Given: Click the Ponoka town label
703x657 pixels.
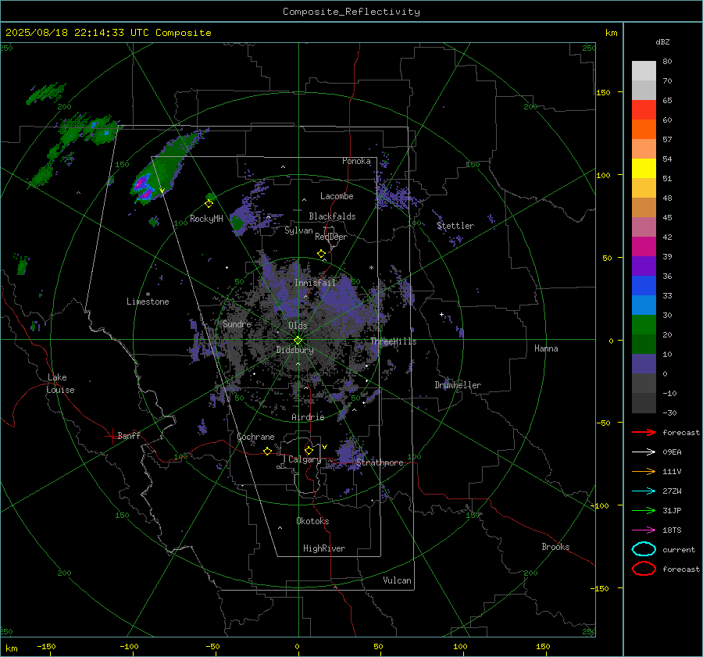Looking at the screenshot, I should pos(356,161).
